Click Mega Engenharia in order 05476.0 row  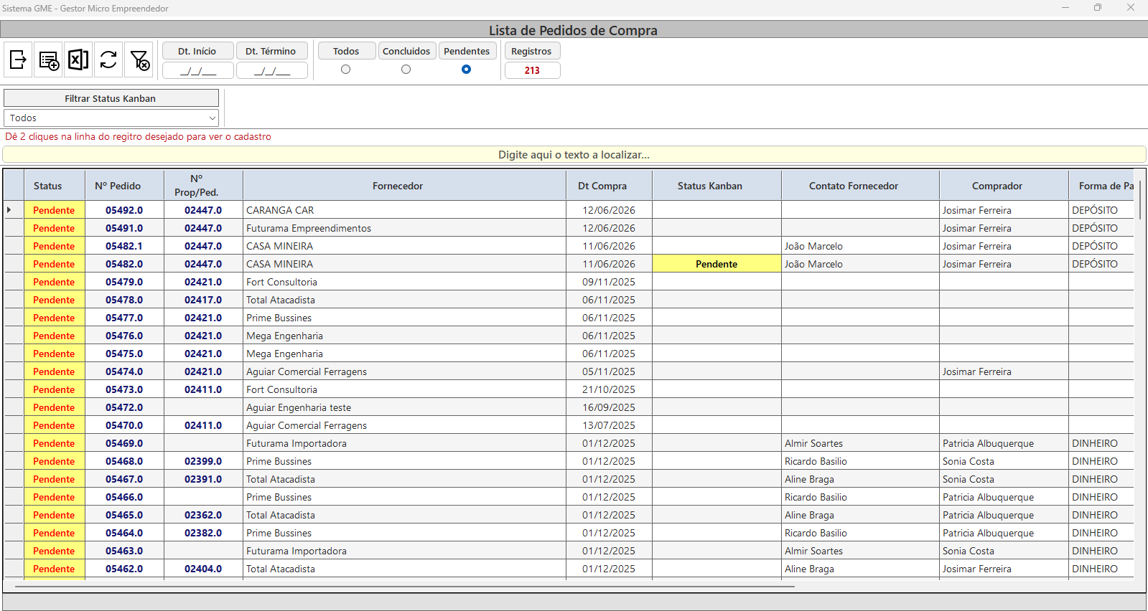(x=284, y=336)
